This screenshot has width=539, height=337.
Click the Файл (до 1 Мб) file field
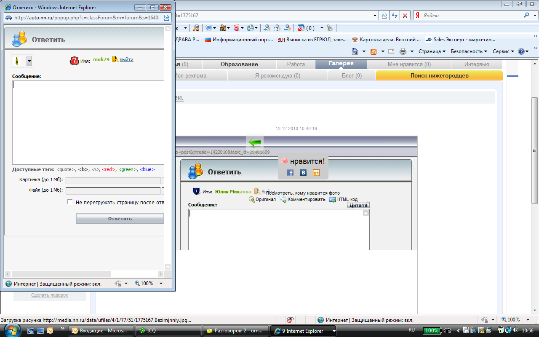click(x=113, y=191)
